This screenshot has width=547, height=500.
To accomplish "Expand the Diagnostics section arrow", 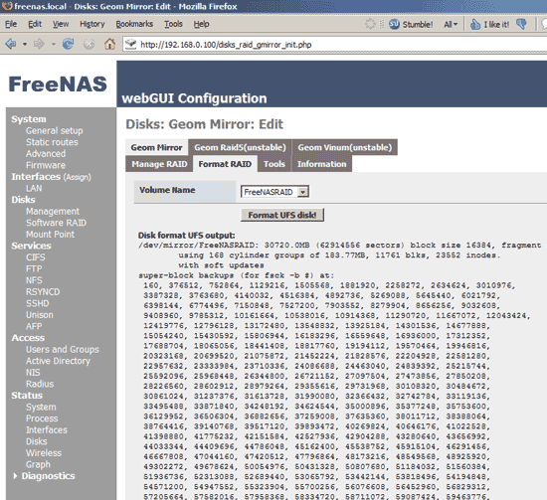I will (15, 476).
